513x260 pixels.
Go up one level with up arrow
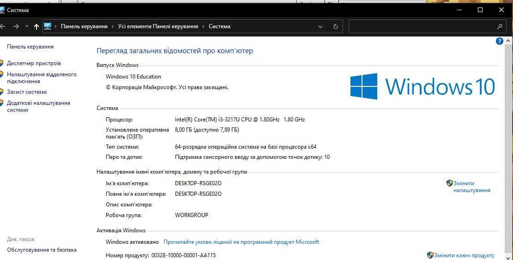click(36, 26)
